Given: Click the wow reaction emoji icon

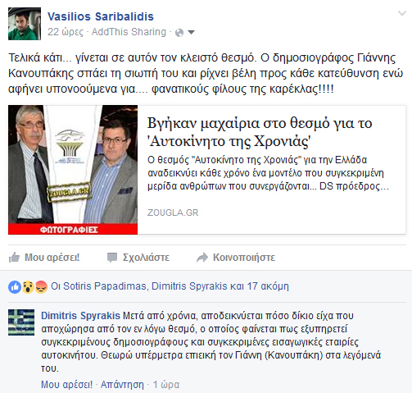Looking at the screenshot, I should coord(28,287).
